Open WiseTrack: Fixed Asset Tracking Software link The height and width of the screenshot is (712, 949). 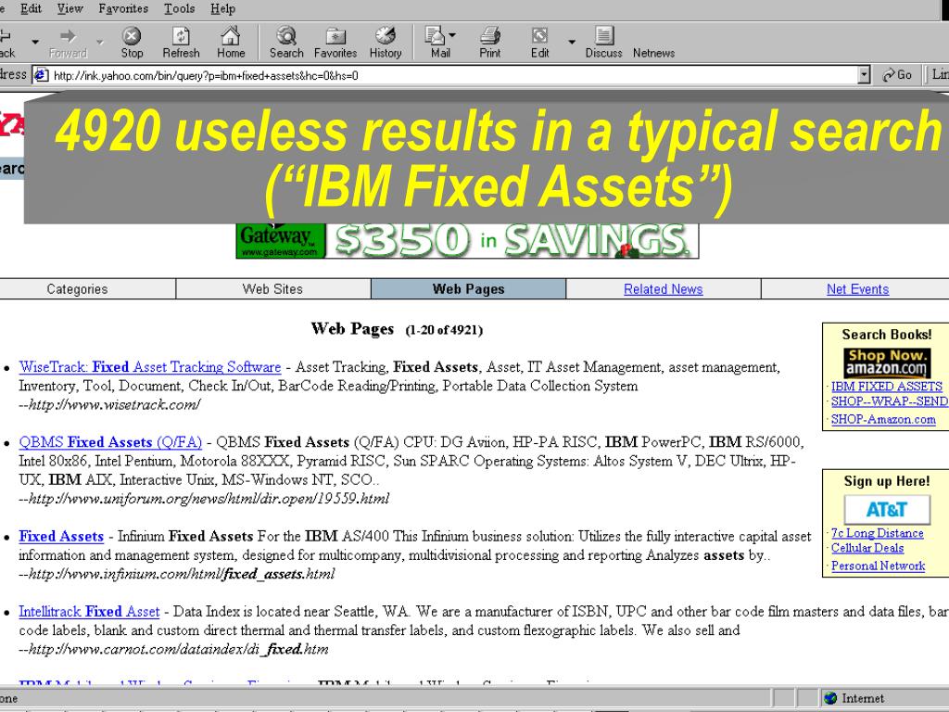point(150,367)
